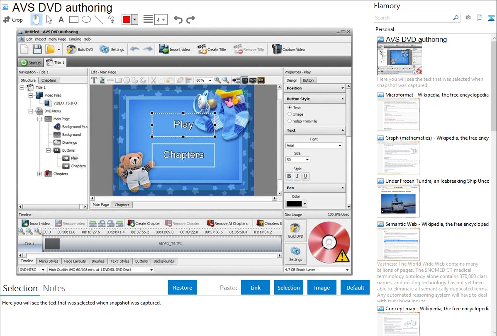The height and width of the screenshot is (336, 497).
Task: Click the Default button
Action: click(x=355, y=288)
